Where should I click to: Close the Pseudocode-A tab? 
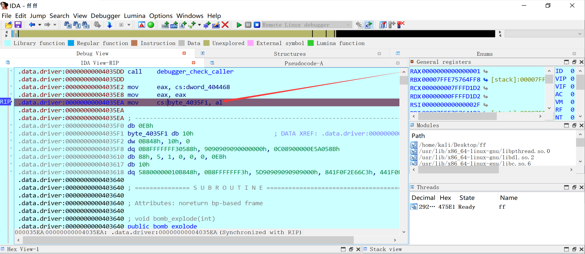(398, 63)
